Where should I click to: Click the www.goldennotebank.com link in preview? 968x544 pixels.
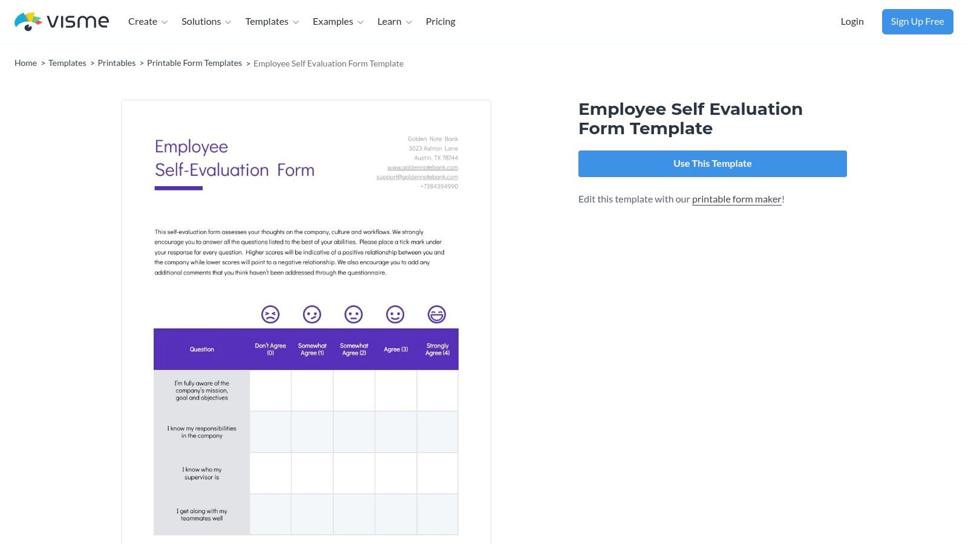422,167
